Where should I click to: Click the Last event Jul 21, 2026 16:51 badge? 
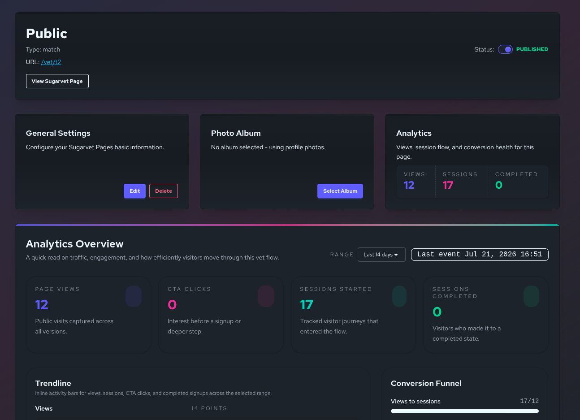click(480, 255)
